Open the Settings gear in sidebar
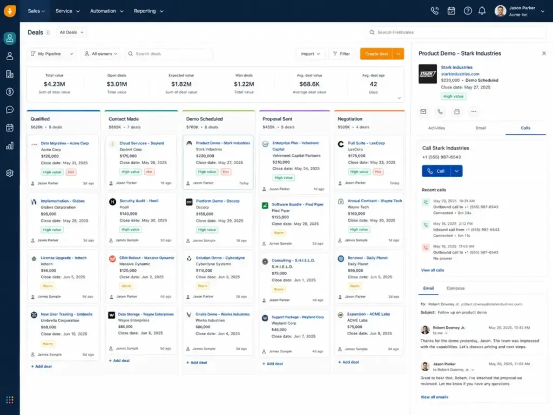The height and width of the screenshot is (415, 553). click(x=10, y=173)
